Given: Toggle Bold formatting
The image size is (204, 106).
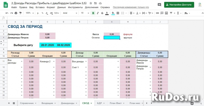Looking at the screenshot, I should pos(93,13).
